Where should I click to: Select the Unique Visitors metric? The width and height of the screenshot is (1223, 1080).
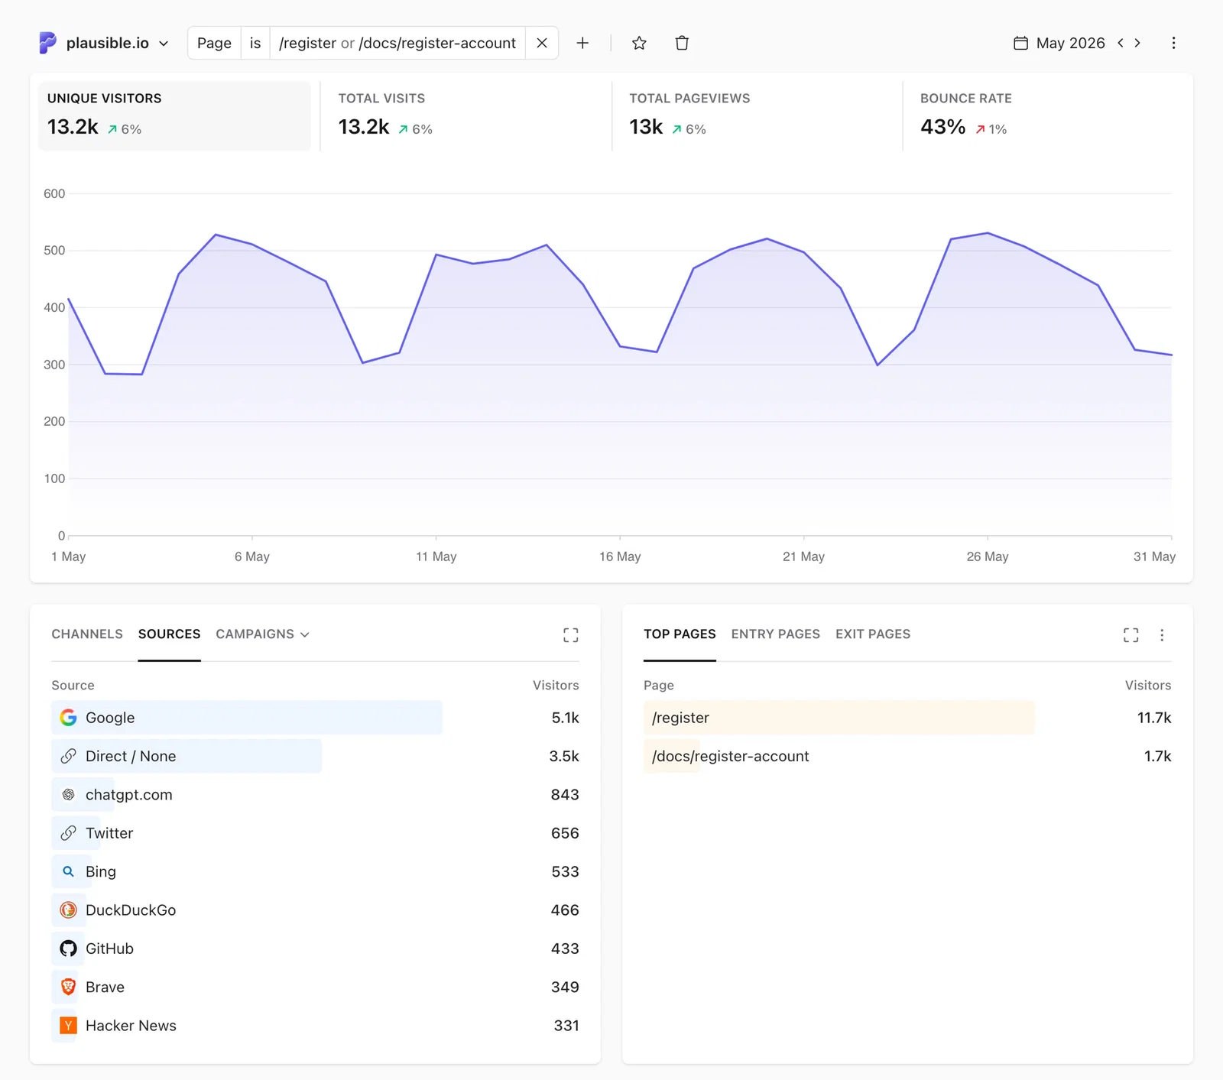(x=174, y=115)
